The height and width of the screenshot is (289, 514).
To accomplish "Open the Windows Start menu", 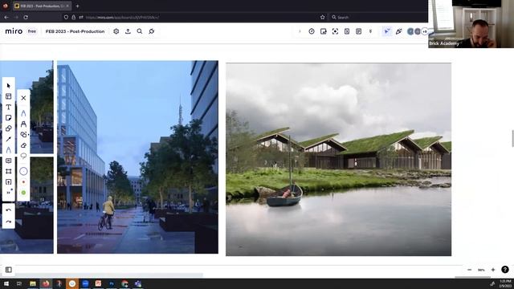I will (6, 283).
